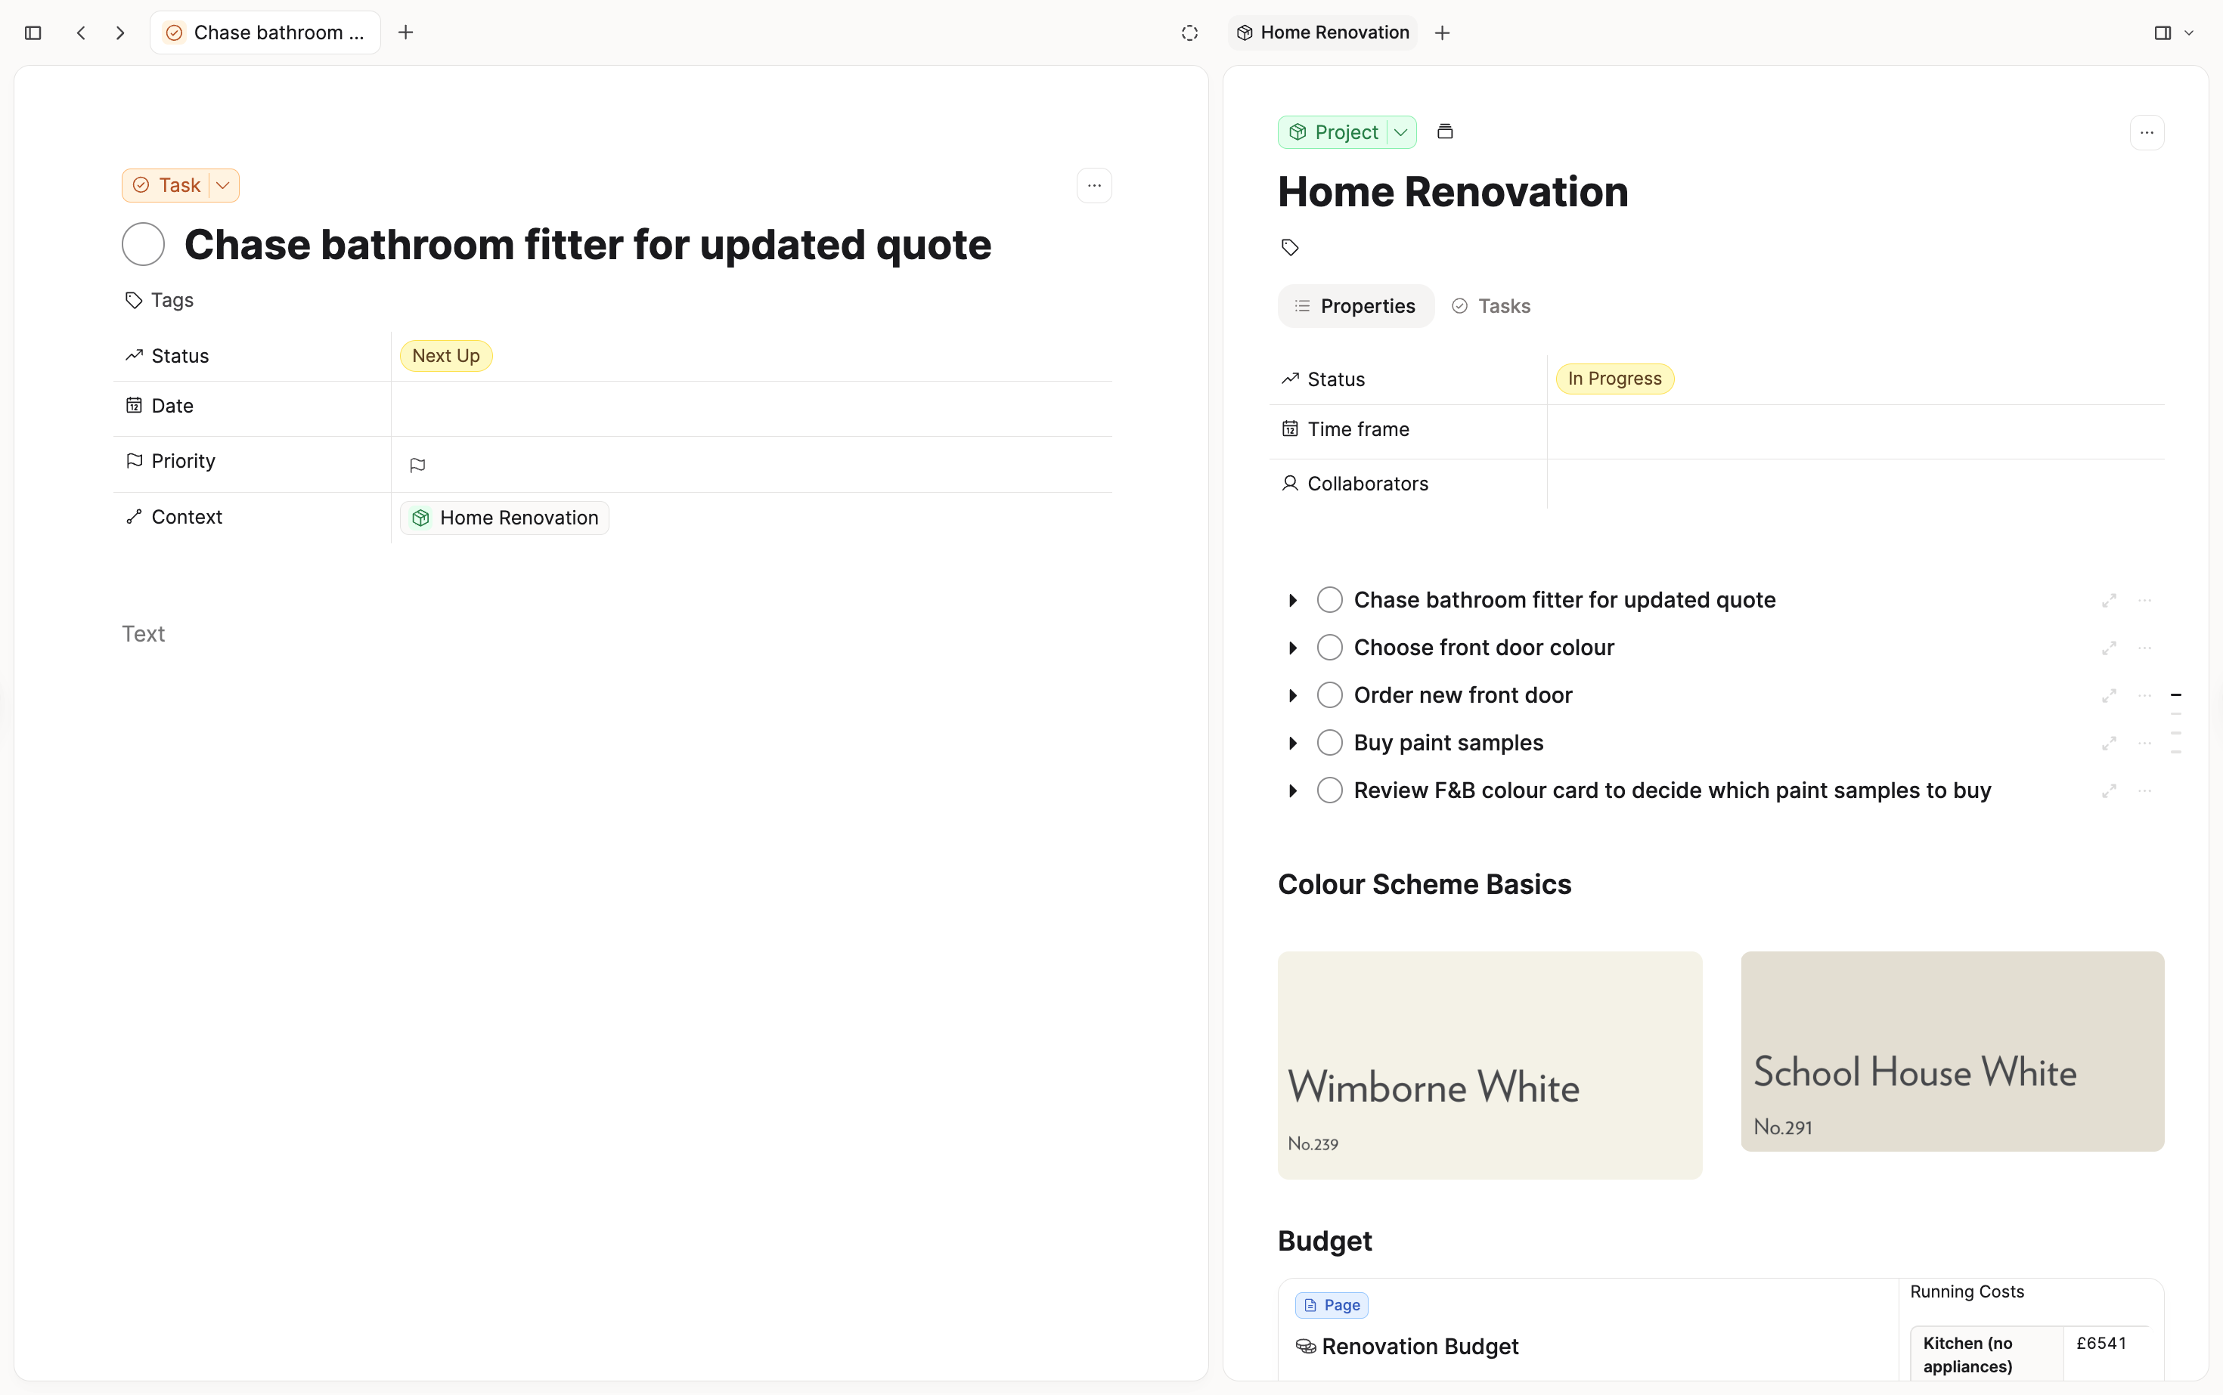Click the collection stack icon beside Project
Viewport: 2223px width, 1395px height.
(x=1445, y=132)
